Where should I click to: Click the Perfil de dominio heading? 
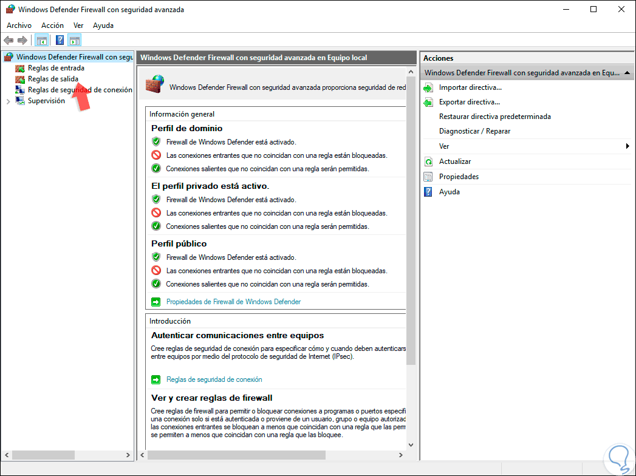186,129
